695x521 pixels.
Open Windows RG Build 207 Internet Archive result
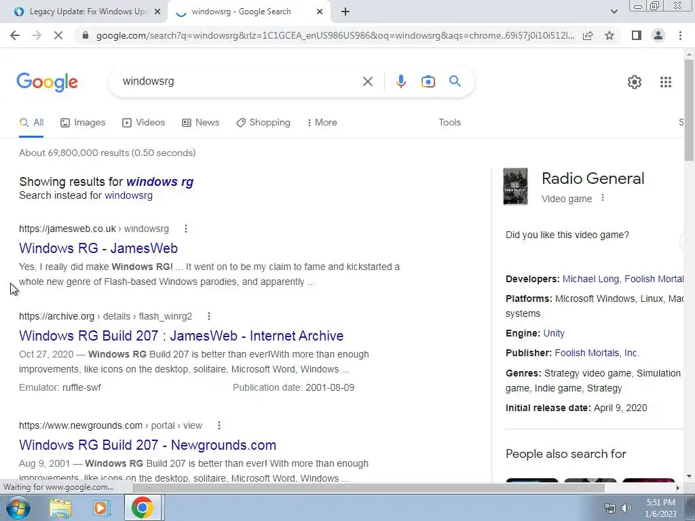click(x=181, y=336)
